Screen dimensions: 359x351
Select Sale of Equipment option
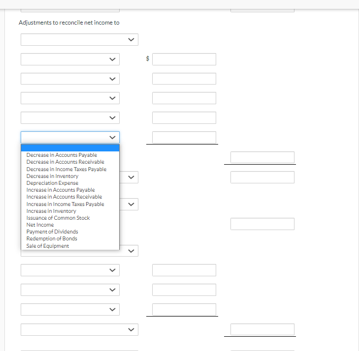(x=70, y=246)
